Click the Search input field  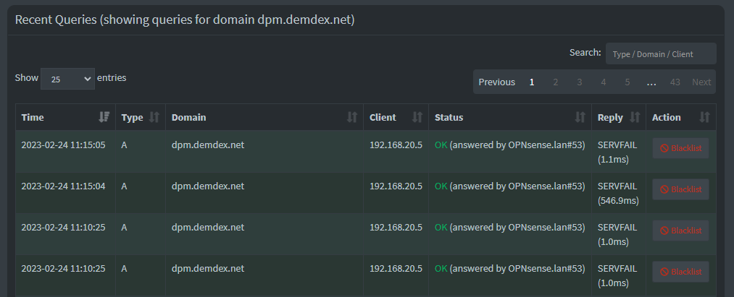661,53
